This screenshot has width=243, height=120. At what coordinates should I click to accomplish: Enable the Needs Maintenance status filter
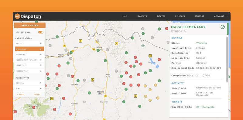click(29, 60)
